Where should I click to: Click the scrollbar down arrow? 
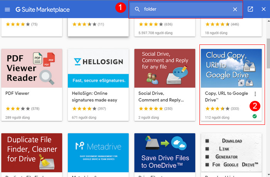(268, 175)
